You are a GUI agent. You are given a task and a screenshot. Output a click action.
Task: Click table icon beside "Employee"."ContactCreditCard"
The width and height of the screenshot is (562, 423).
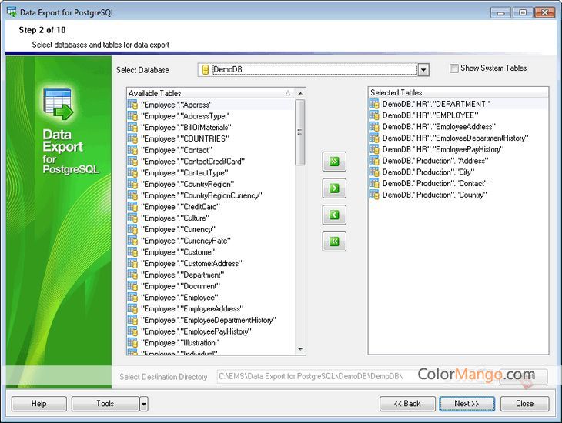(x=132, y=162)
